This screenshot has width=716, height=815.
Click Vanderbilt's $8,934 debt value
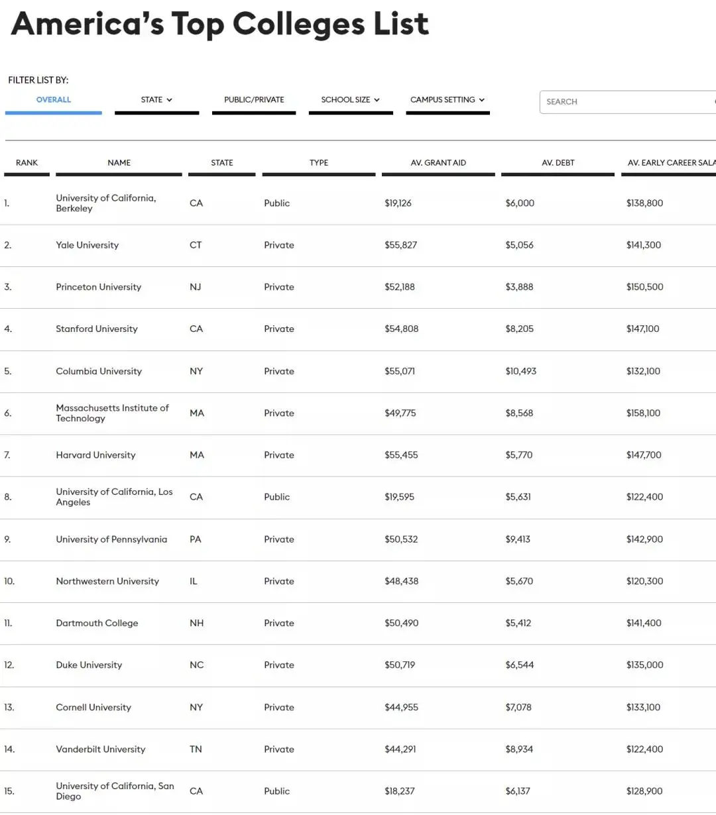pyautogui.click(x=519, y=749)
